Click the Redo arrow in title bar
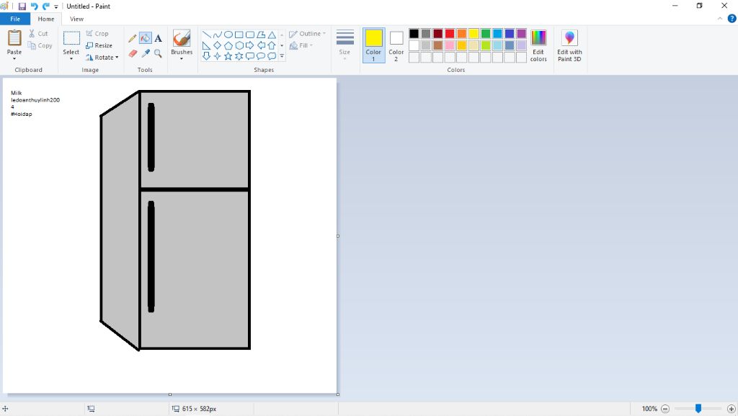Viewport: 738px width, 416px height. coord(45,6)
